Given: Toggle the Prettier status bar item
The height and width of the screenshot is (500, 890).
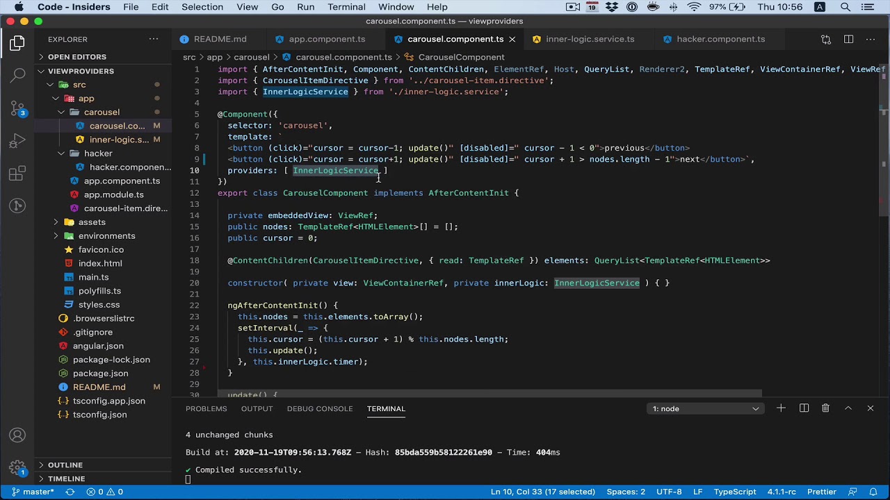Looking at the screenshot, I should [x=821, y=492].
